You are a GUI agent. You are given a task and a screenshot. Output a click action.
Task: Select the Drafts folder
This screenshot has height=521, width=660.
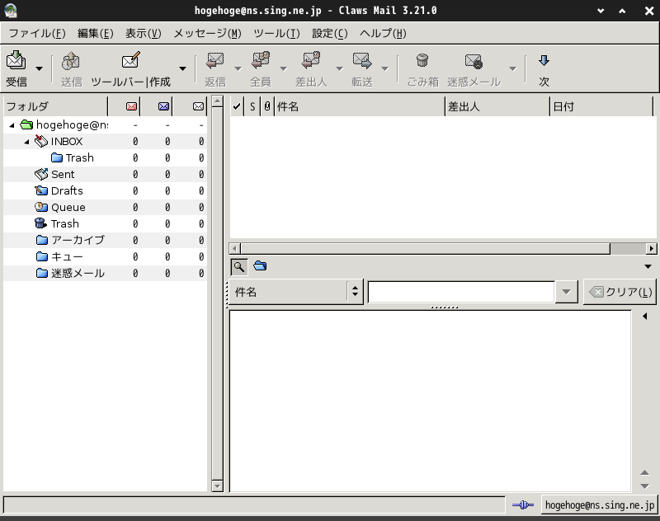click(67, 191)
